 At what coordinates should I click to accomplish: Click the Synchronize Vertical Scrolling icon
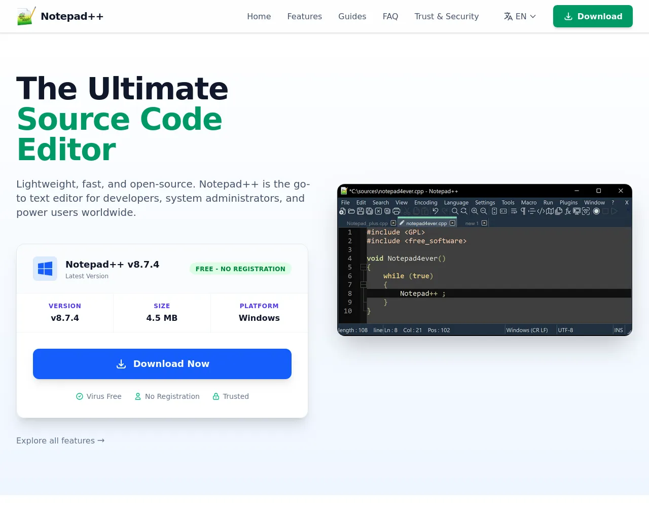[494, 211]
